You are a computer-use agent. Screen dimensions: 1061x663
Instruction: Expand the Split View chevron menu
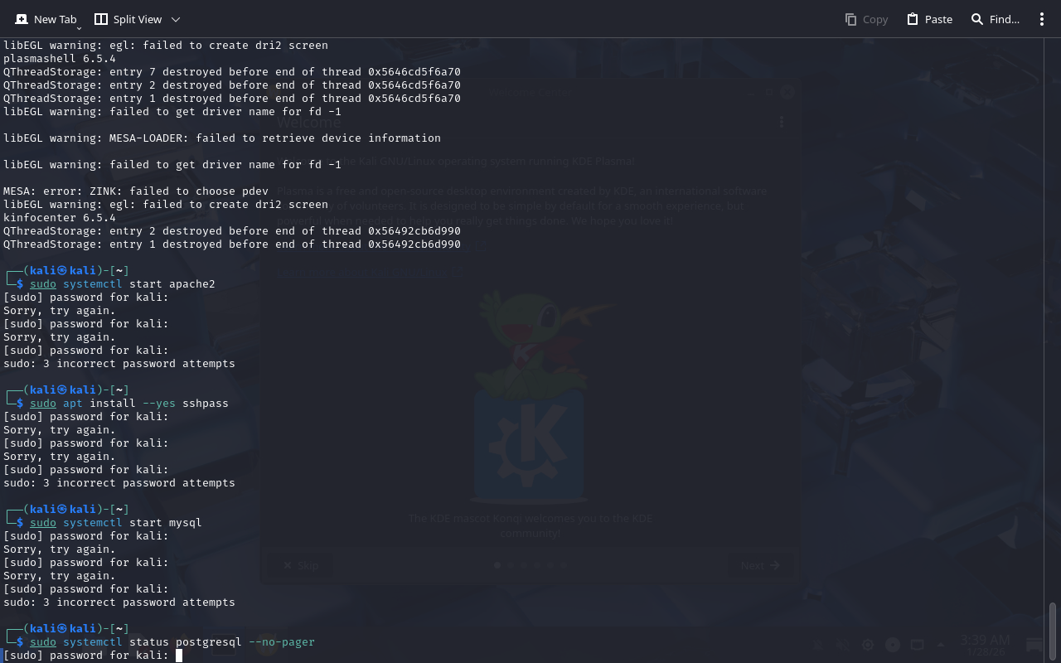[175, 19]
